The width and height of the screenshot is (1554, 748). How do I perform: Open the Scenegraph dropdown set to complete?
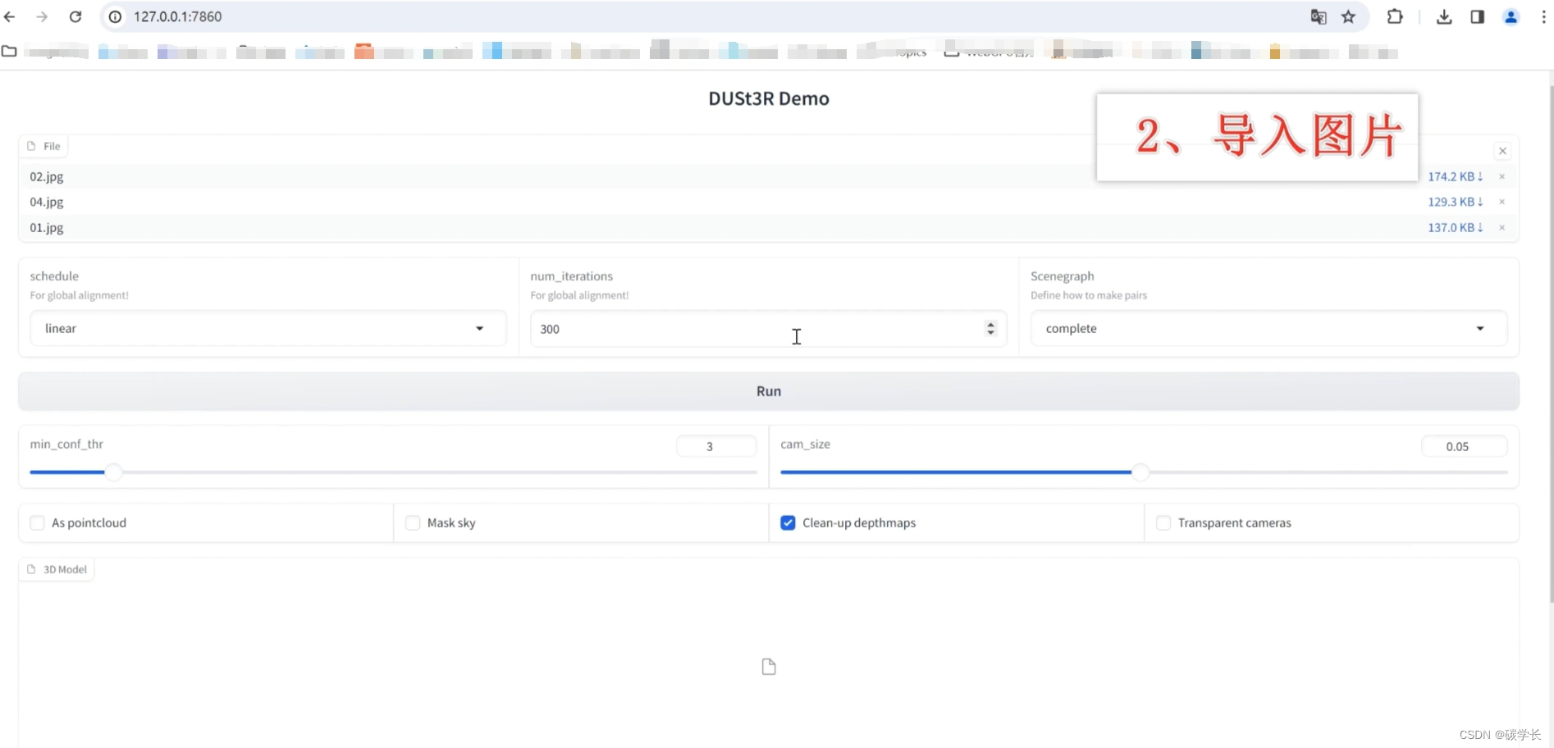pyautogui.click(x=1268, y=328)
